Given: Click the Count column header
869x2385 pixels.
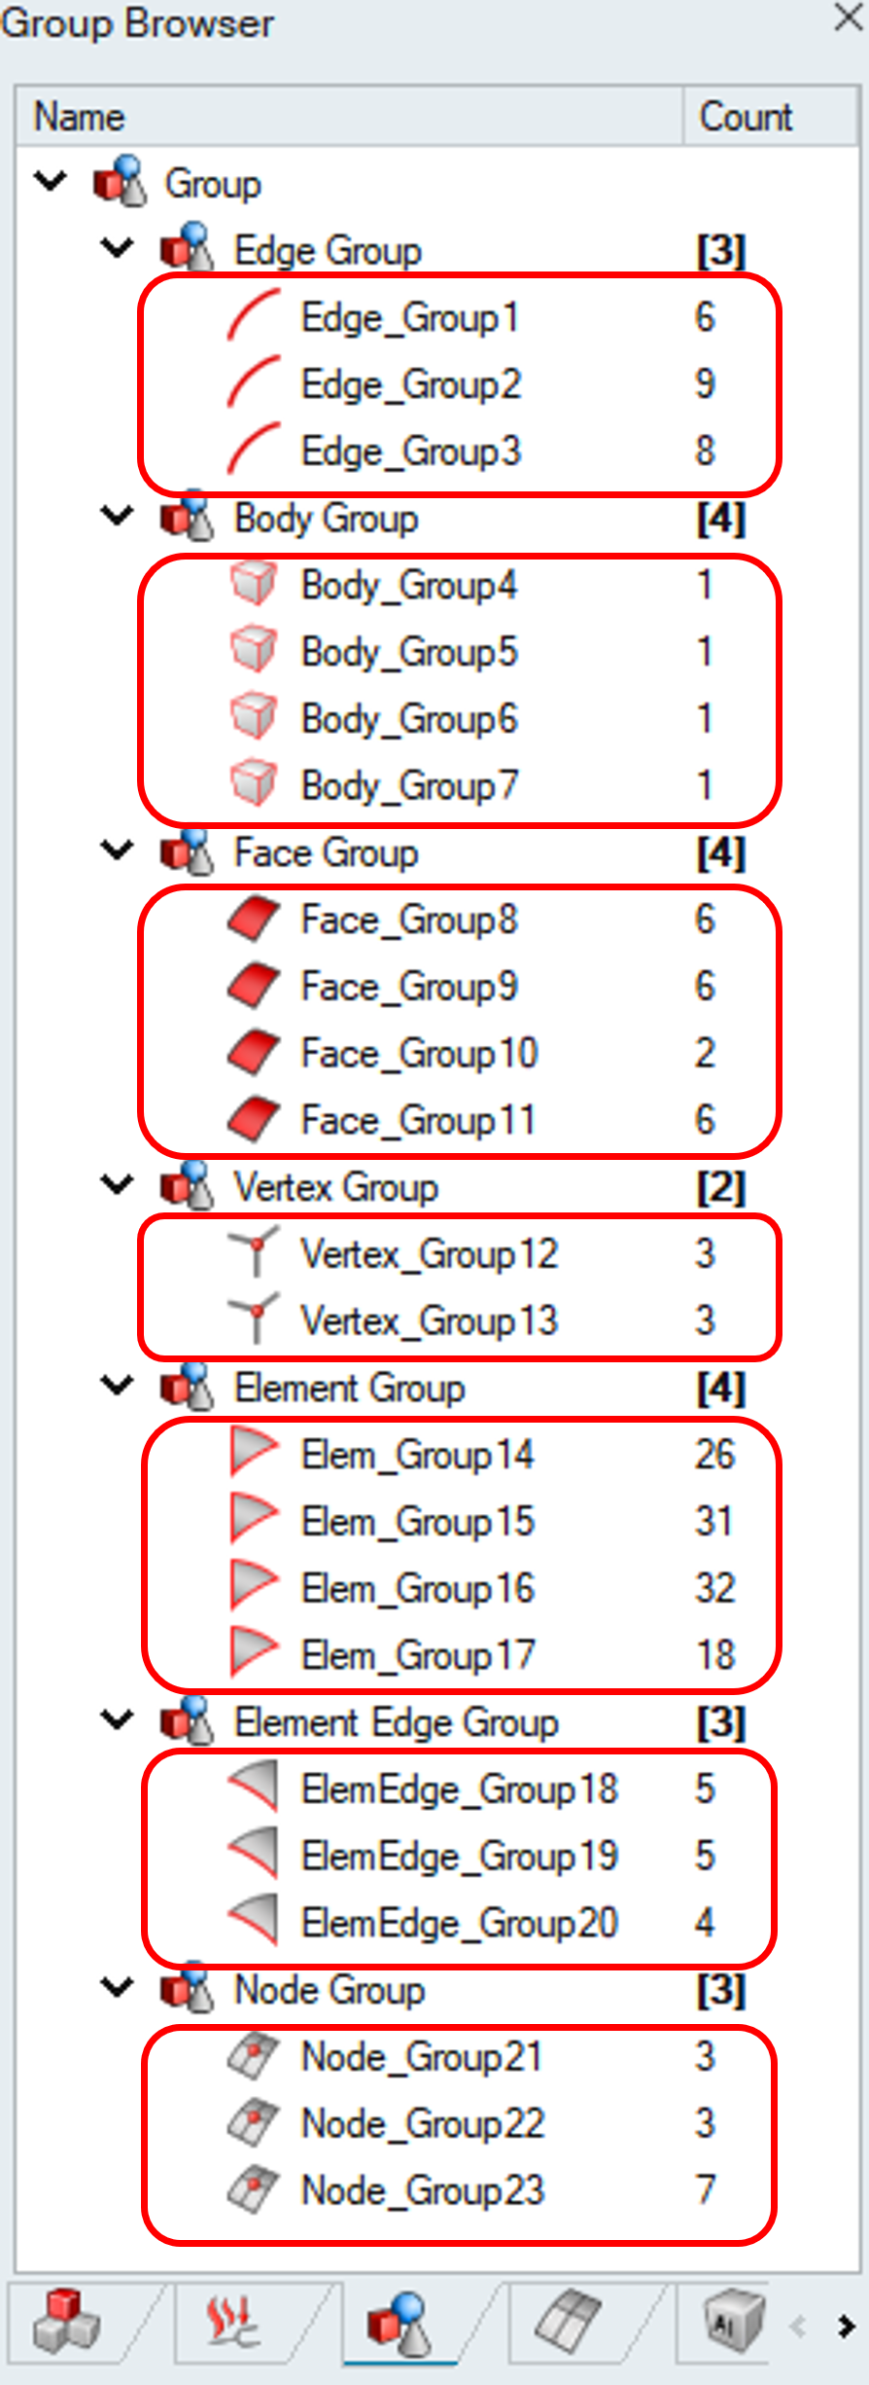Looking at the screenshot, I should 746,117.
